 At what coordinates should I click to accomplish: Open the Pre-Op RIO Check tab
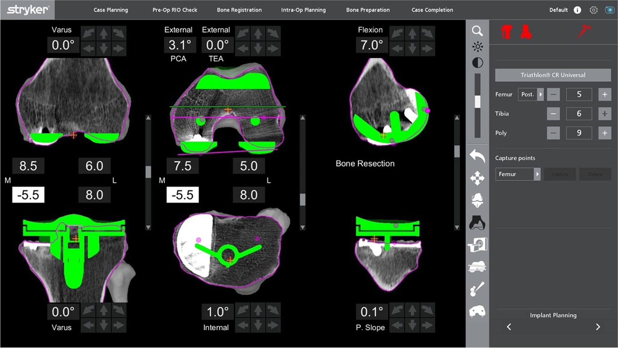click(175, 10)
